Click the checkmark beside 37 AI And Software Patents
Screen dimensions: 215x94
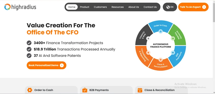pos(29,56)
